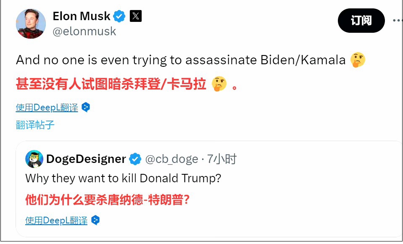Viewport: 403px width, 244px height.
Task: Click the X affiliation badge next to Elon Musk
Action: [x=135, y=16]
